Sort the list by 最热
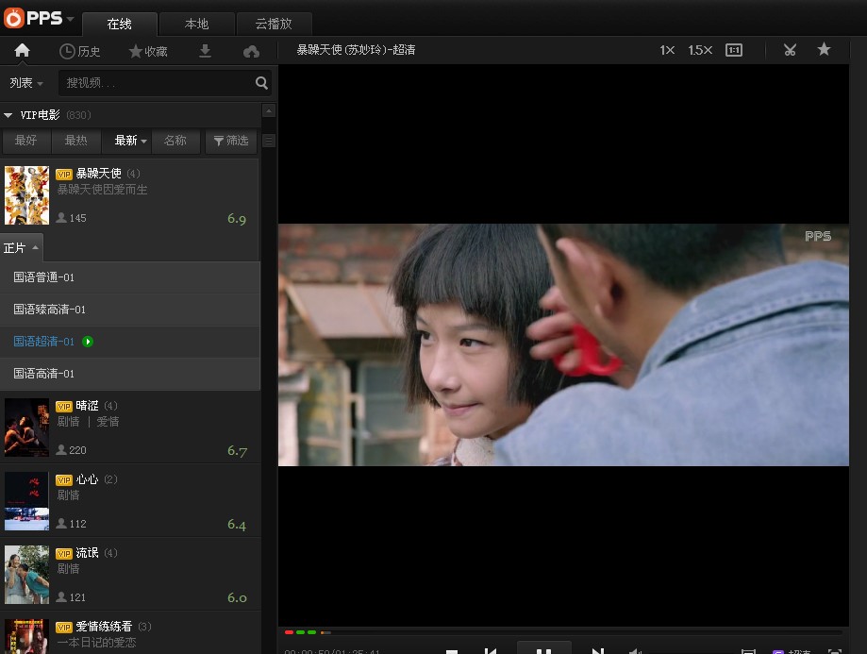867x654 pixels. (x=75, y=141)
